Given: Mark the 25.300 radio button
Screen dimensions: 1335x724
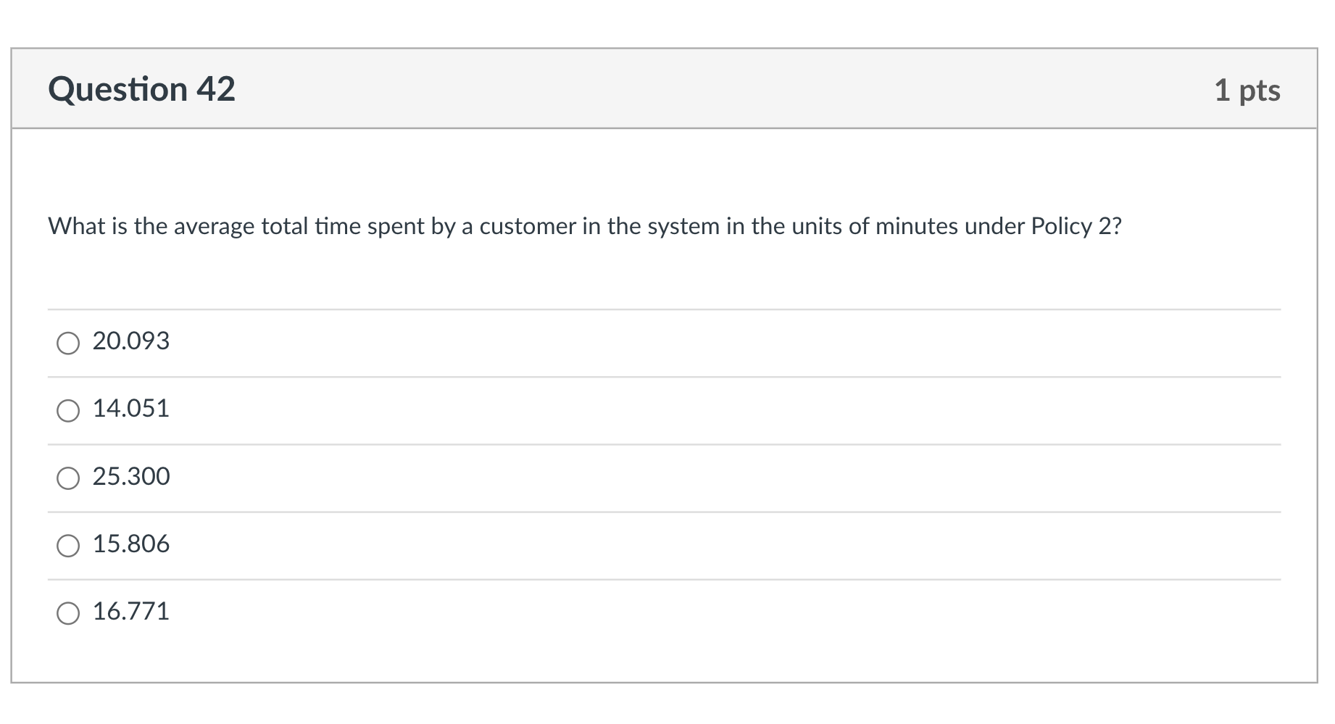Looking at the screenshot, I should [x=68, y=478].
